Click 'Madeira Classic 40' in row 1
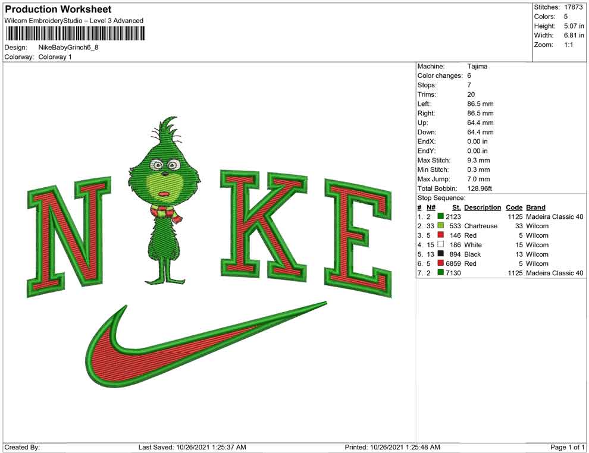Viewport: 589px width, 453px height. click(x=554, y=216)
